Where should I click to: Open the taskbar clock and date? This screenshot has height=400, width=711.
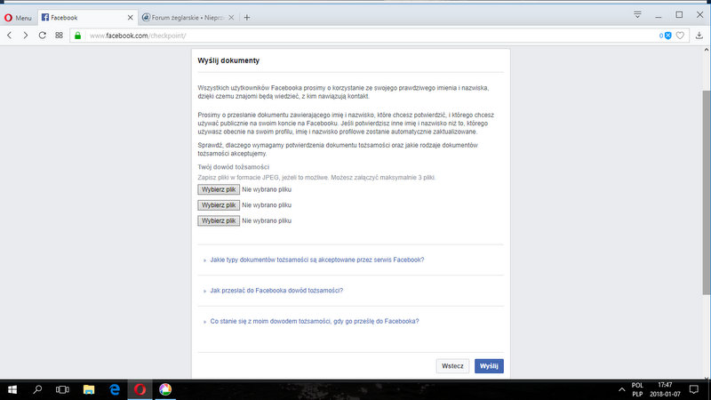(x=665, y=389)
